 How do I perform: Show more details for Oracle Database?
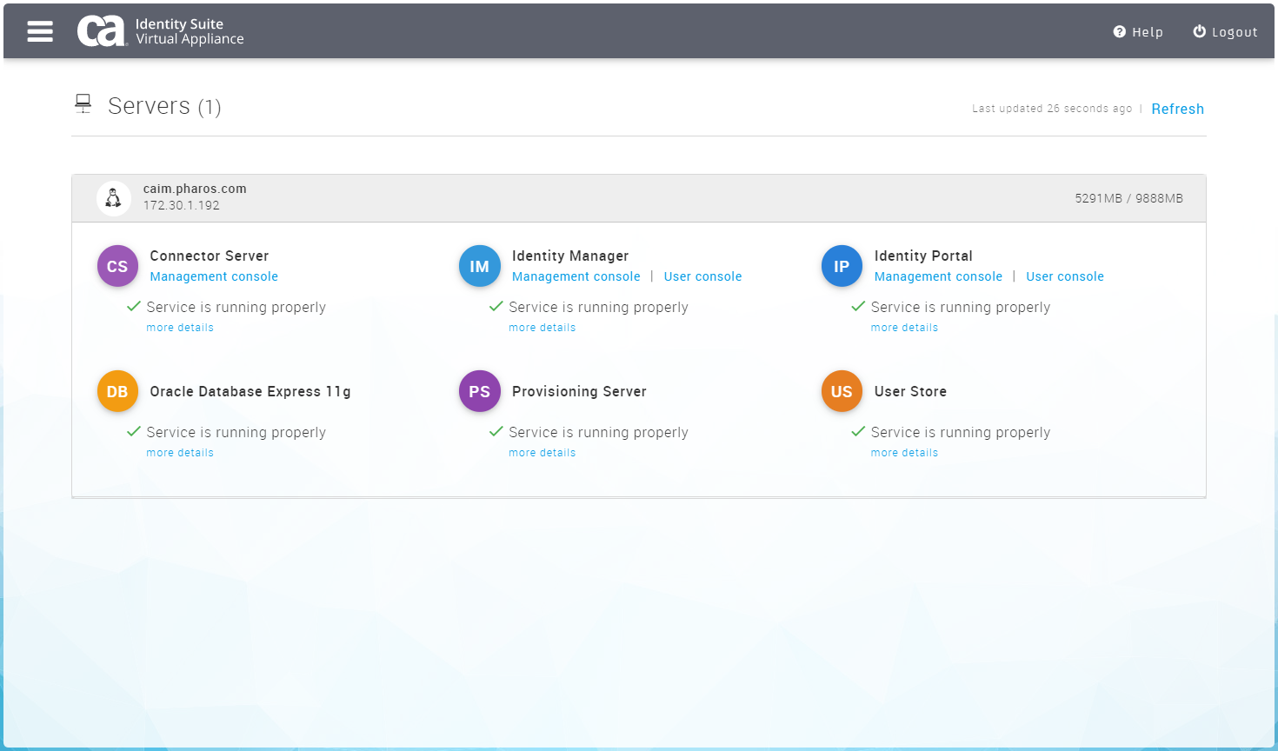180,453
